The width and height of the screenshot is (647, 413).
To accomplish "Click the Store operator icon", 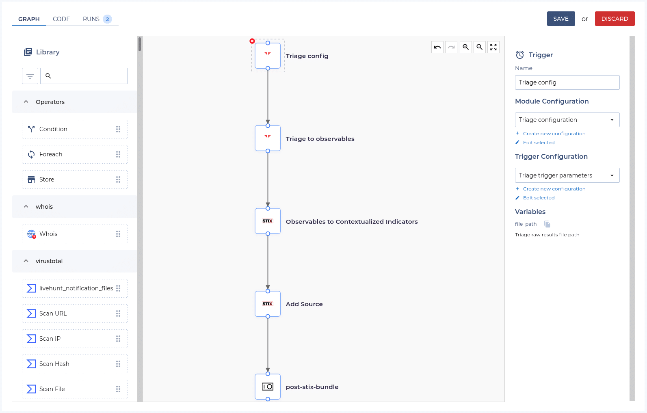I will coord(31,179).
